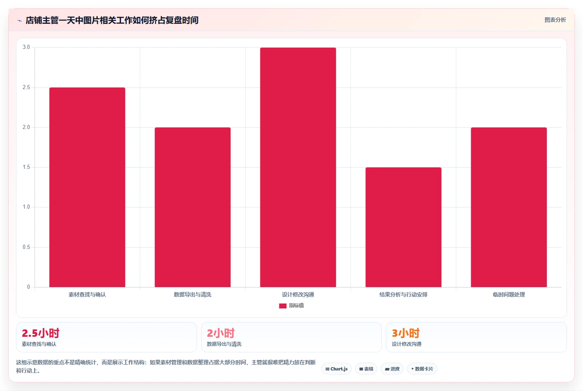Click the red legend color box for 指标值
Image resolution: width=583 pixels, height=391 pixels.
283,306
